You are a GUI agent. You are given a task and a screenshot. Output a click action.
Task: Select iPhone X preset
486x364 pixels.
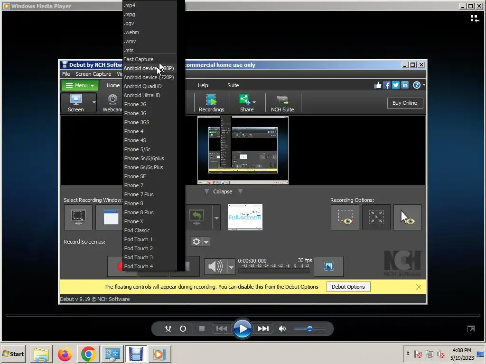[150, 221]
